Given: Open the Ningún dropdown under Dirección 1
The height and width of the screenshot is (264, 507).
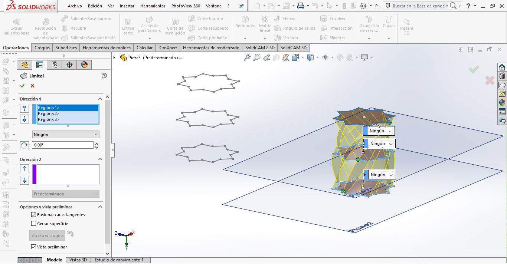Looking at the screenshot, I should point(66,135).
